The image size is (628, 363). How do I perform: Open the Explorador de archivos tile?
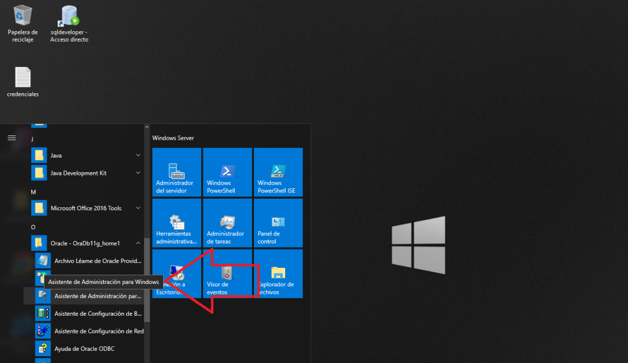(x=278, y=274)
